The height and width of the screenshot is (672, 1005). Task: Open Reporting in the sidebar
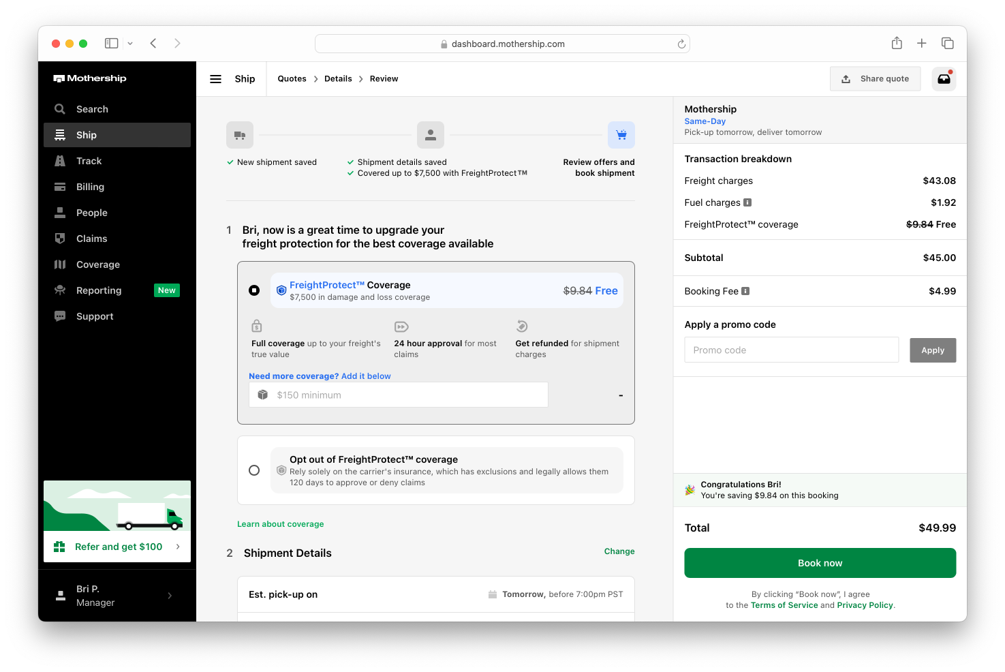point(117,290)
